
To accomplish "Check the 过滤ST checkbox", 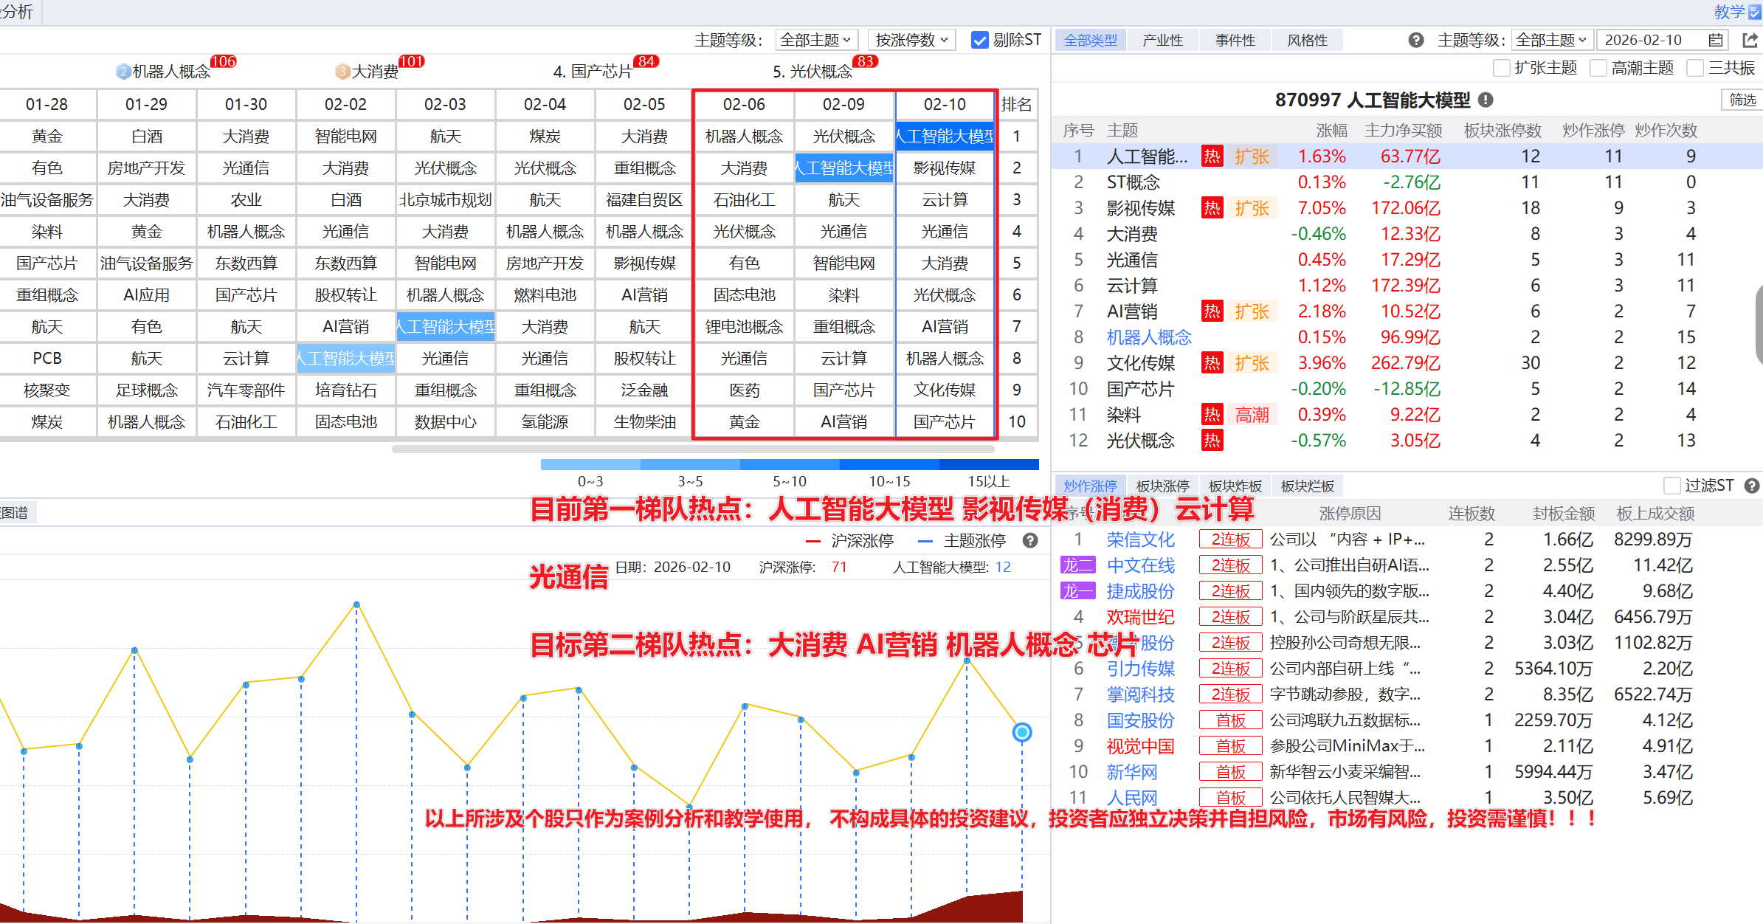I will pyautogui.click(x=1671, y=486).
